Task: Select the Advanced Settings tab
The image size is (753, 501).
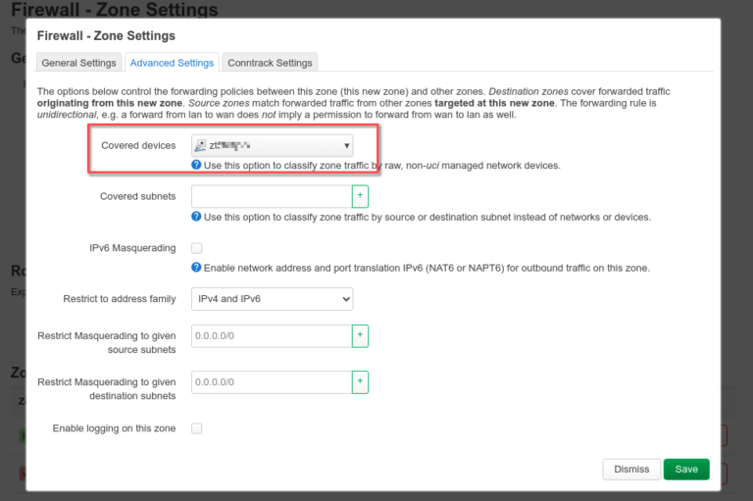Action: pyautogui.click(x=172, y=63)
